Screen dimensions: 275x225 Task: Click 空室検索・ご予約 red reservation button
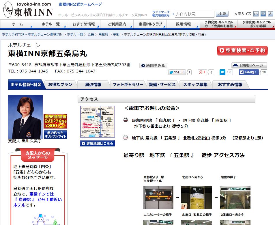tap(242, 51)
